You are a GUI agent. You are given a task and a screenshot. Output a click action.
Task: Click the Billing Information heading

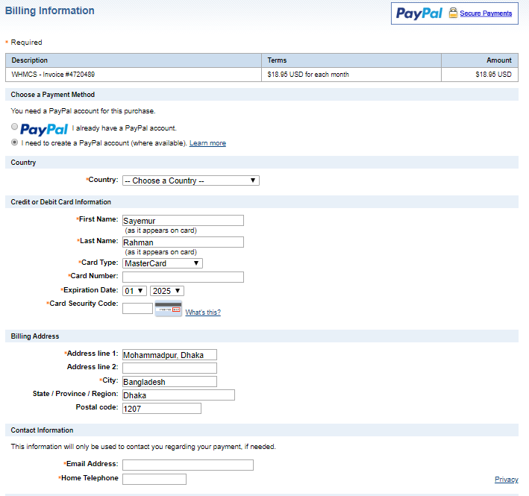pyautogui.click(x=49, y=10)
